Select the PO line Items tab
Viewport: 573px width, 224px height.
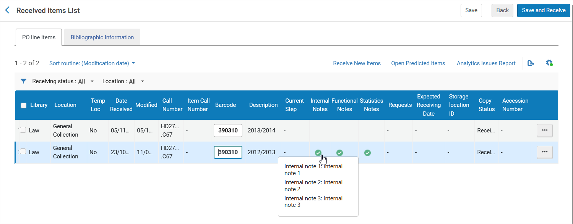pos(39,37)
